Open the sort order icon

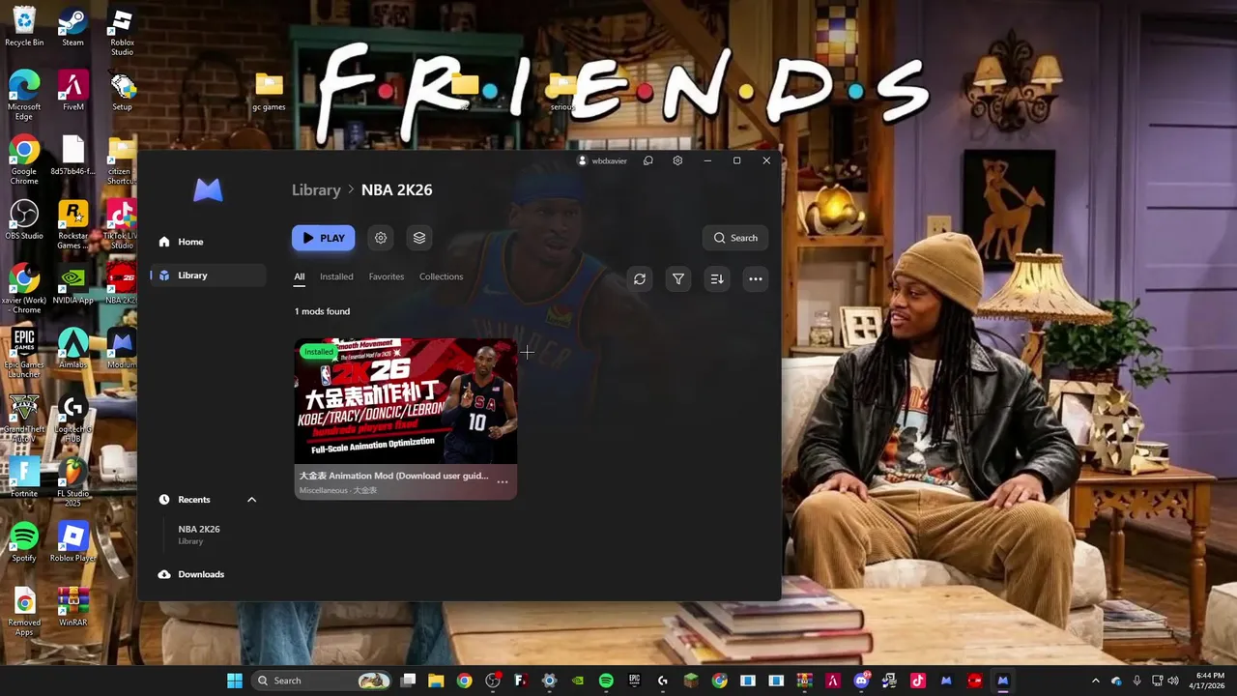click(717, 279)
